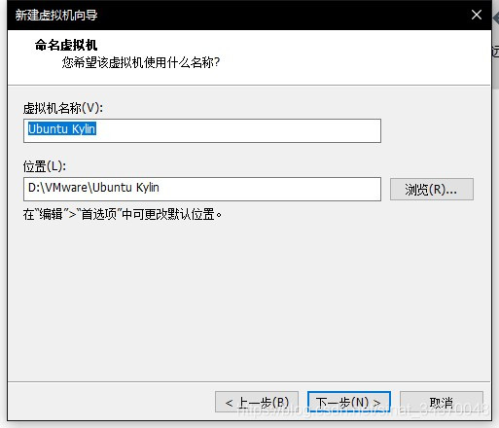This screenshot has width=499, height=428.
Task: Click the location path field D:\VMware\Ubuntu Kylin
Action: [202, 189]
